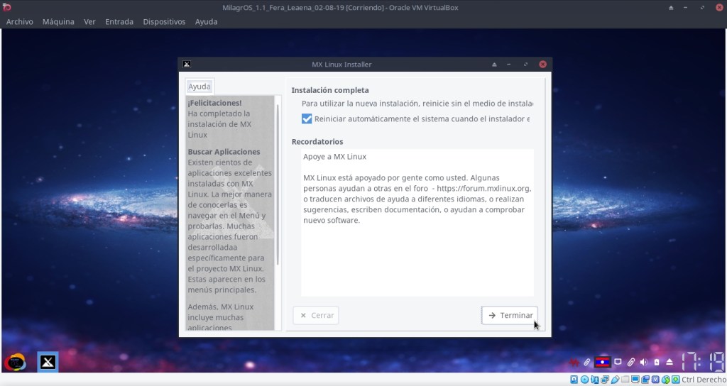Click the keyboard layout flag icon
The width and height of the screenshot is (727, 386).
click(x=603, y=362)
